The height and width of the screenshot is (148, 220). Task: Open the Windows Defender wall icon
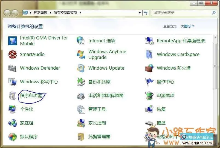[x=12, y=68]
